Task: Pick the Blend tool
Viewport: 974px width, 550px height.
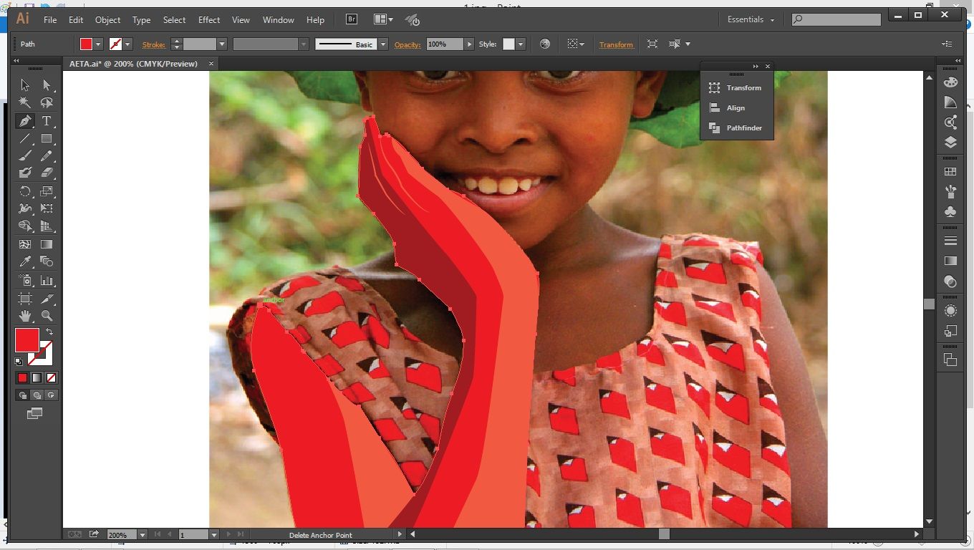Action: 47,261
